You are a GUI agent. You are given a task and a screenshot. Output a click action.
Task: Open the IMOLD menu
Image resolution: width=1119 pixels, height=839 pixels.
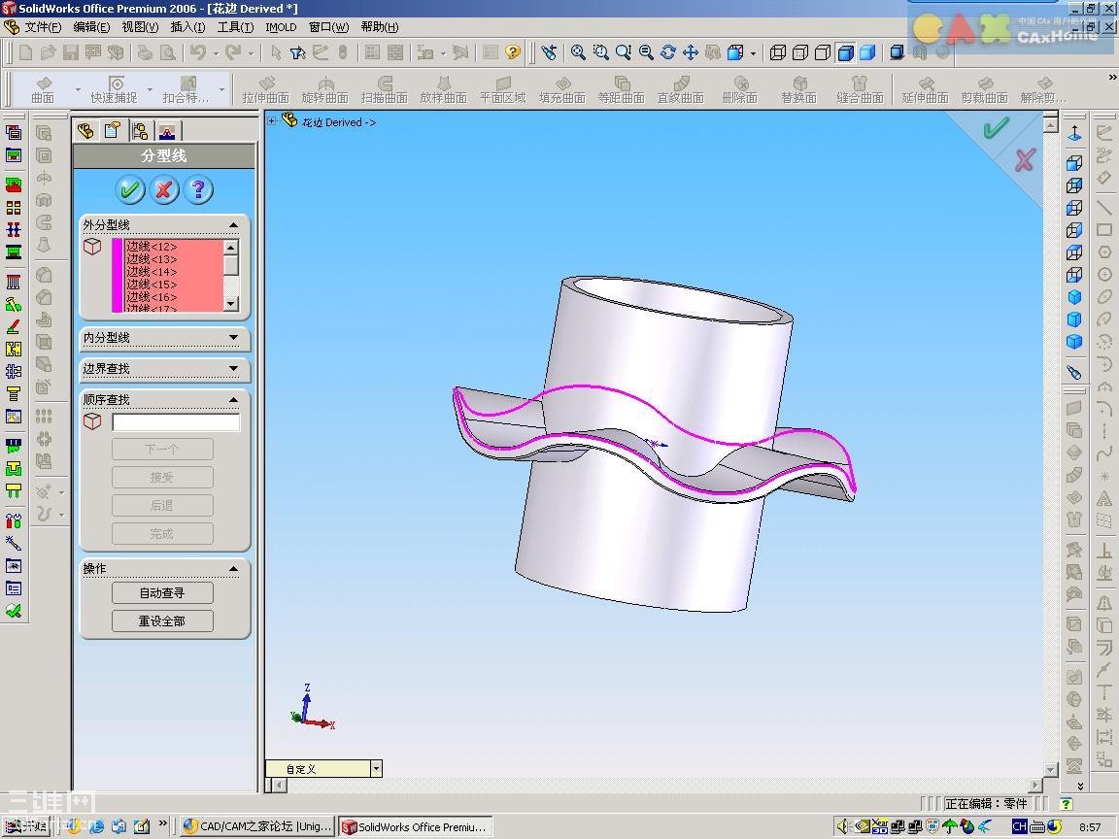click(281, 27)
